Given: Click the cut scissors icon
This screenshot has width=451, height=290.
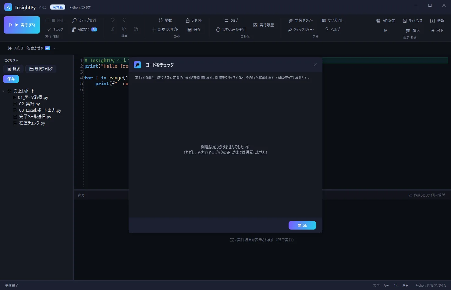Looking at the screenshot, I should click(x=113, y=29).
